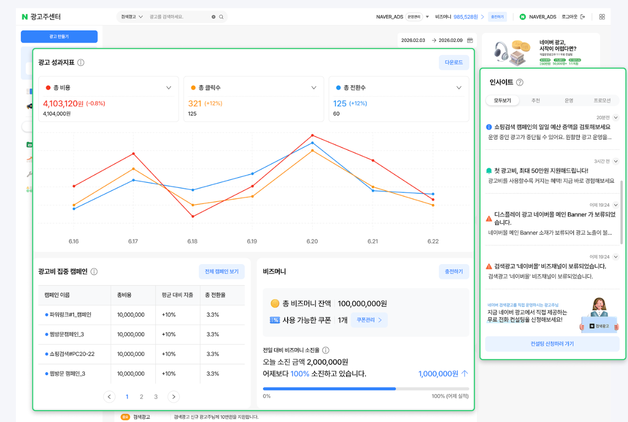The width and height of the screenshot is (628, 422).
Task: Click the blue bizmoney spending progress bar
Action: (x=330, y=389)
